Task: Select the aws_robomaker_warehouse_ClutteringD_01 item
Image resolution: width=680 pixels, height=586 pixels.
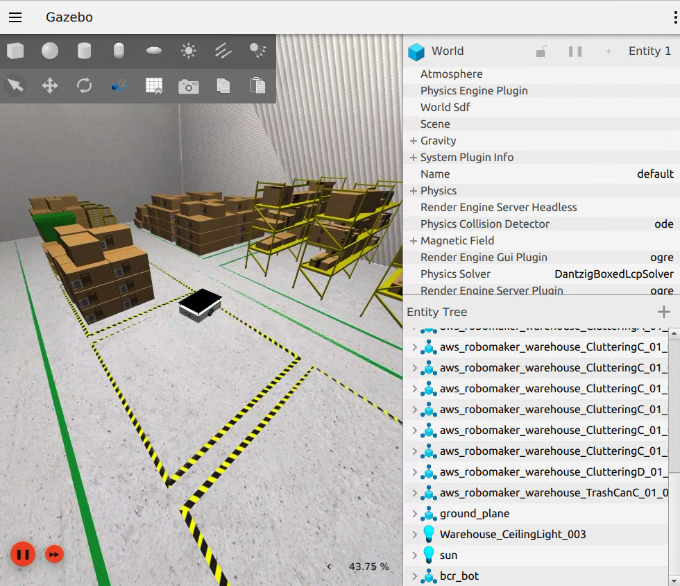Action: click(x=536, y=472)
